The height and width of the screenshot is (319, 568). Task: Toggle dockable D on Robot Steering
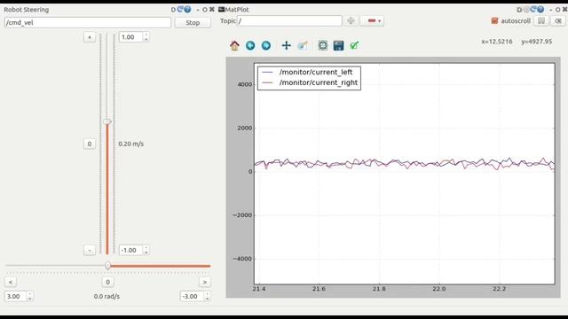[173, 10]
